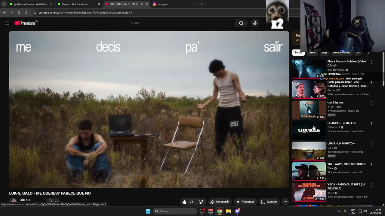Image resolution: width=385 pixels, height=216 pixels.
Task: Select the Todos filter chip
Action: pos(298,52)
